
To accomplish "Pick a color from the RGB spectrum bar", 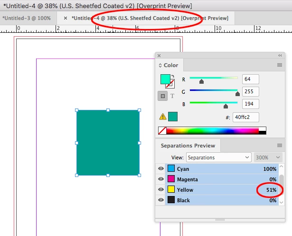I will tap(213, 130).
